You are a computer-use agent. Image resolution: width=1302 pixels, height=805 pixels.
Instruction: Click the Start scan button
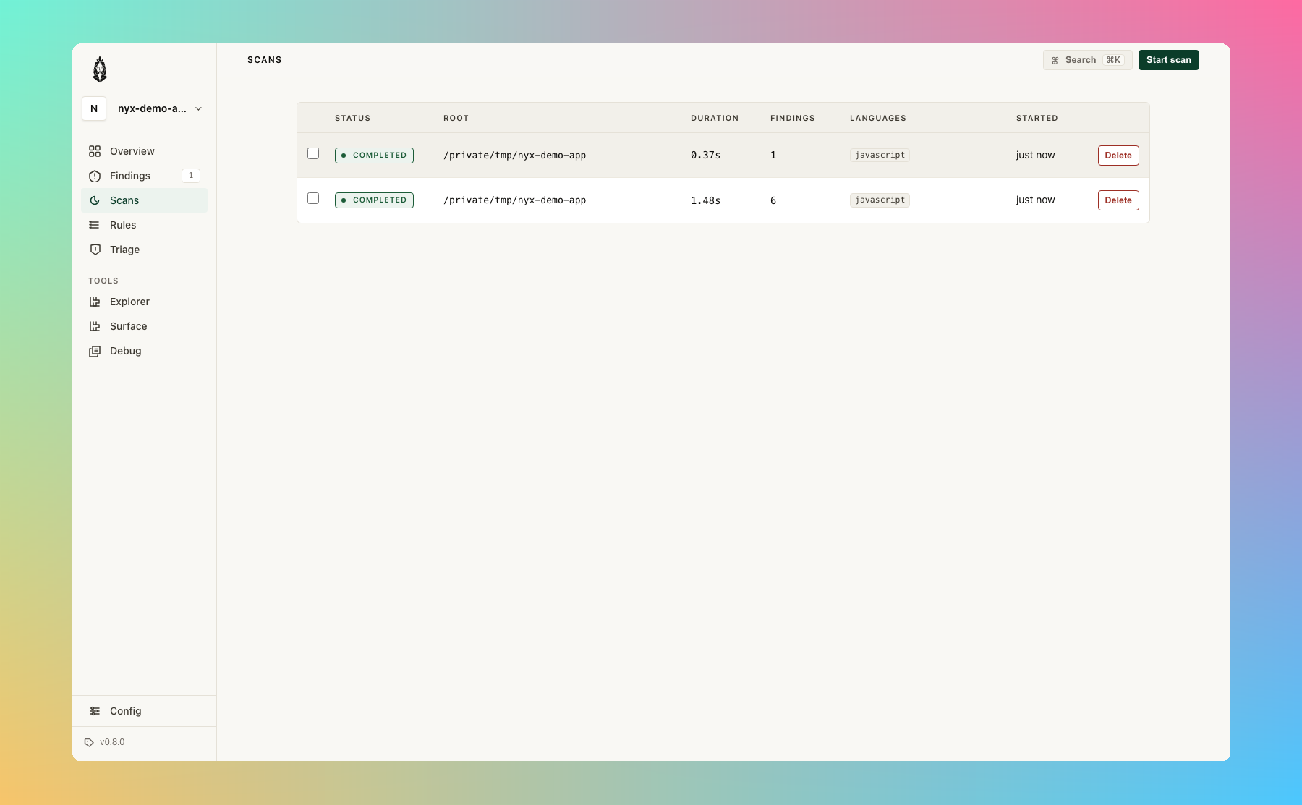(1168, 60)
